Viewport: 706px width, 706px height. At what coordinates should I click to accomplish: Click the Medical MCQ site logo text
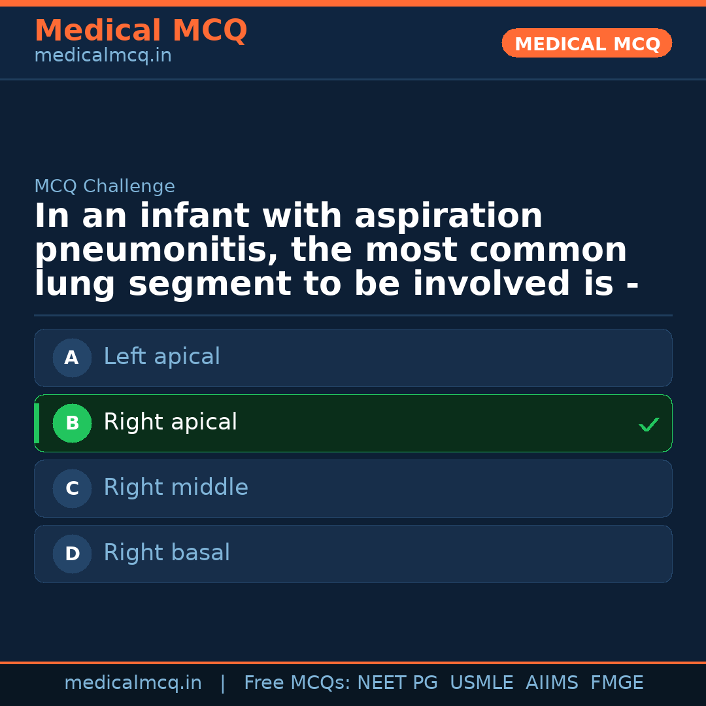pyautogui.click(x=141, y=31)
